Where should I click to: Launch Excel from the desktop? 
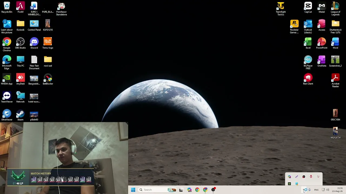pyautogui.click(x=308, y=44)
